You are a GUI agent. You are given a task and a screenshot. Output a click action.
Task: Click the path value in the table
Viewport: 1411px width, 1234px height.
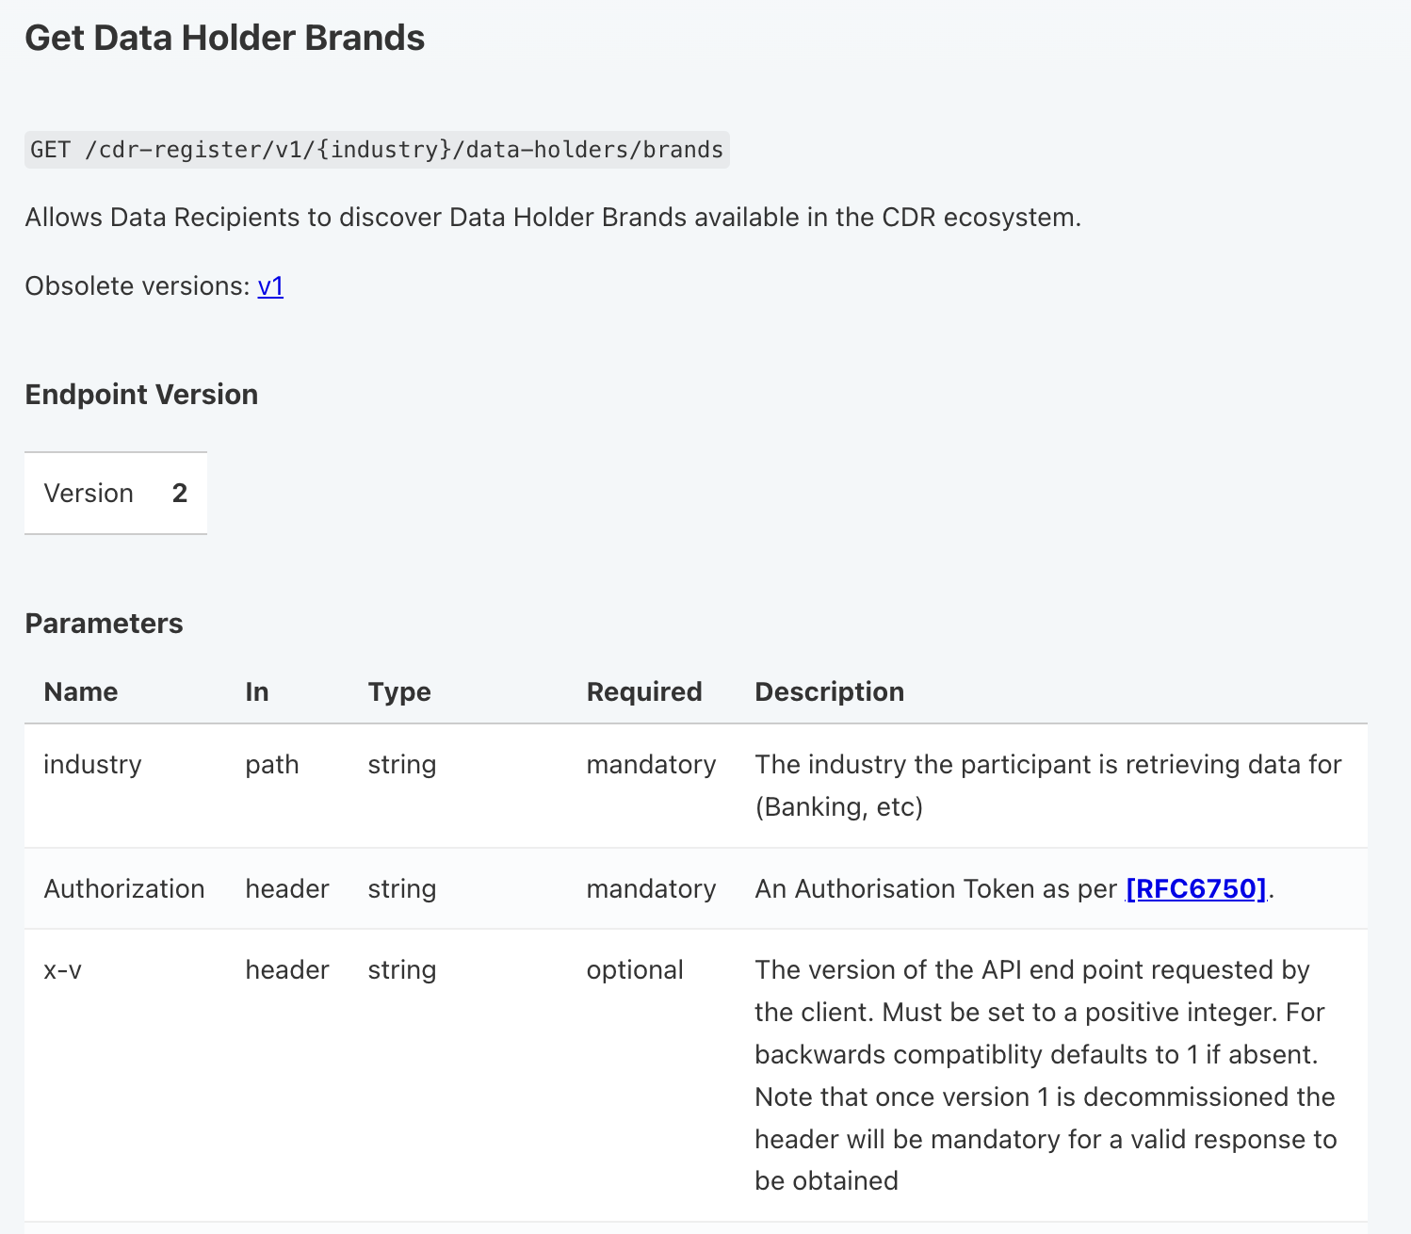click(x=271, y=764)
